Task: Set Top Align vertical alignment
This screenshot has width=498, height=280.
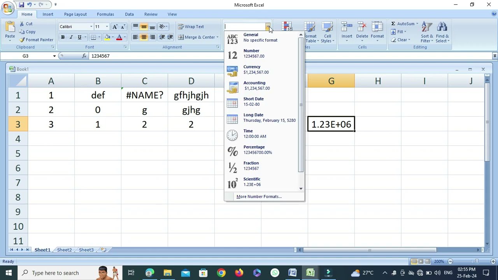Action: [x=135, y=26]
